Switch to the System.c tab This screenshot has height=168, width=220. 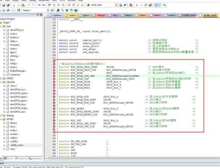coord(56,15)
